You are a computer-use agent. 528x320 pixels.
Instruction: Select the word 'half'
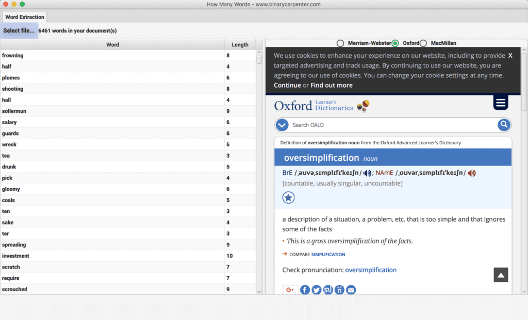[6, 66]
